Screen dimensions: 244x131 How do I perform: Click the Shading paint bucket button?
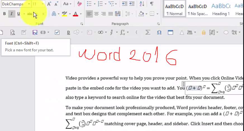click(x=141, y=14)
